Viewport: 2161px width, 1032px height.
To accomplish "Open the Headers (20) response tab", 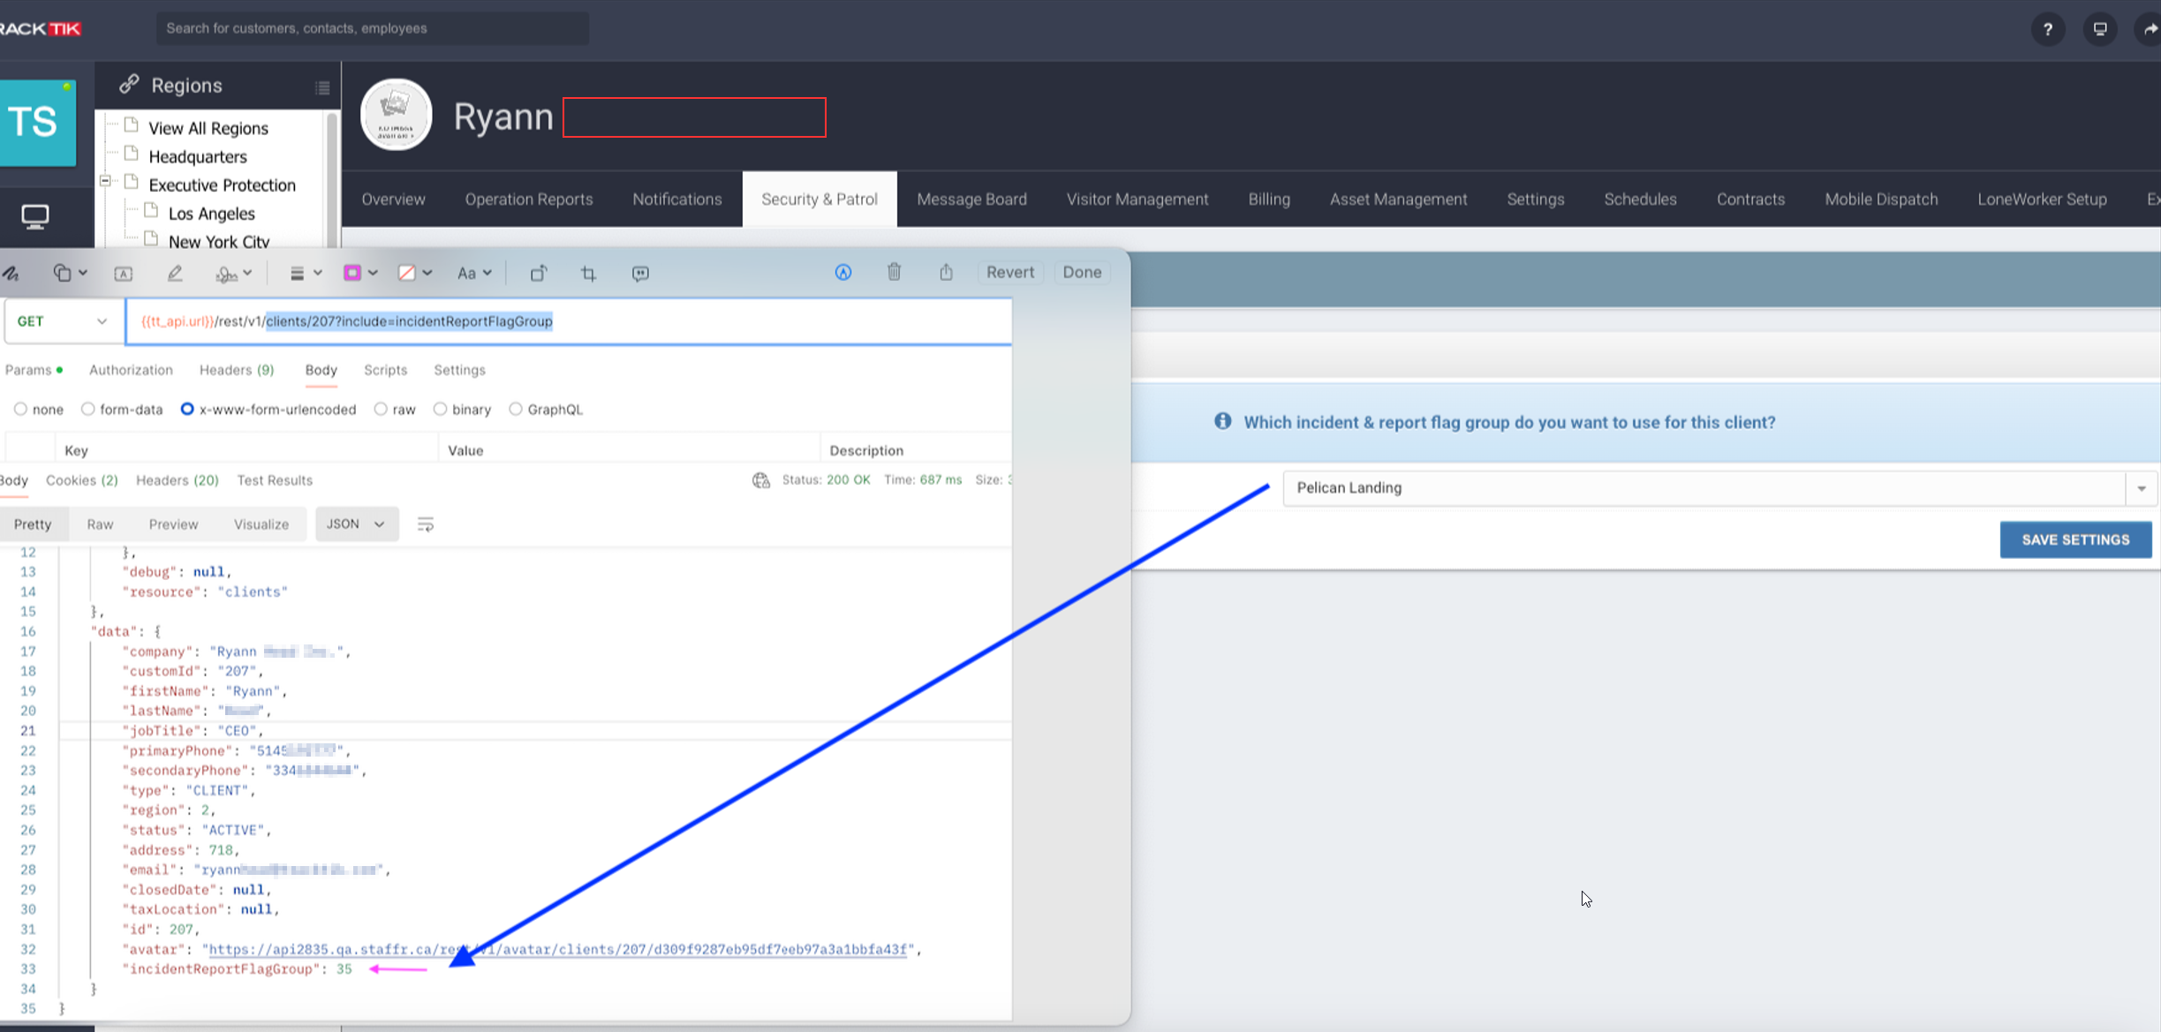I will [x=177, y=480].
